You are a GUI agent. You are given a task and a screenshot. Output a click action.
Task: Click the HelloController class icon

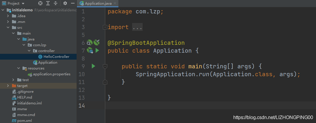[40, 57]
